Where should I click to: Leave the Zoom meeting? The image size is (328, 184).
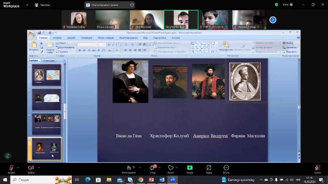point(317,169)
